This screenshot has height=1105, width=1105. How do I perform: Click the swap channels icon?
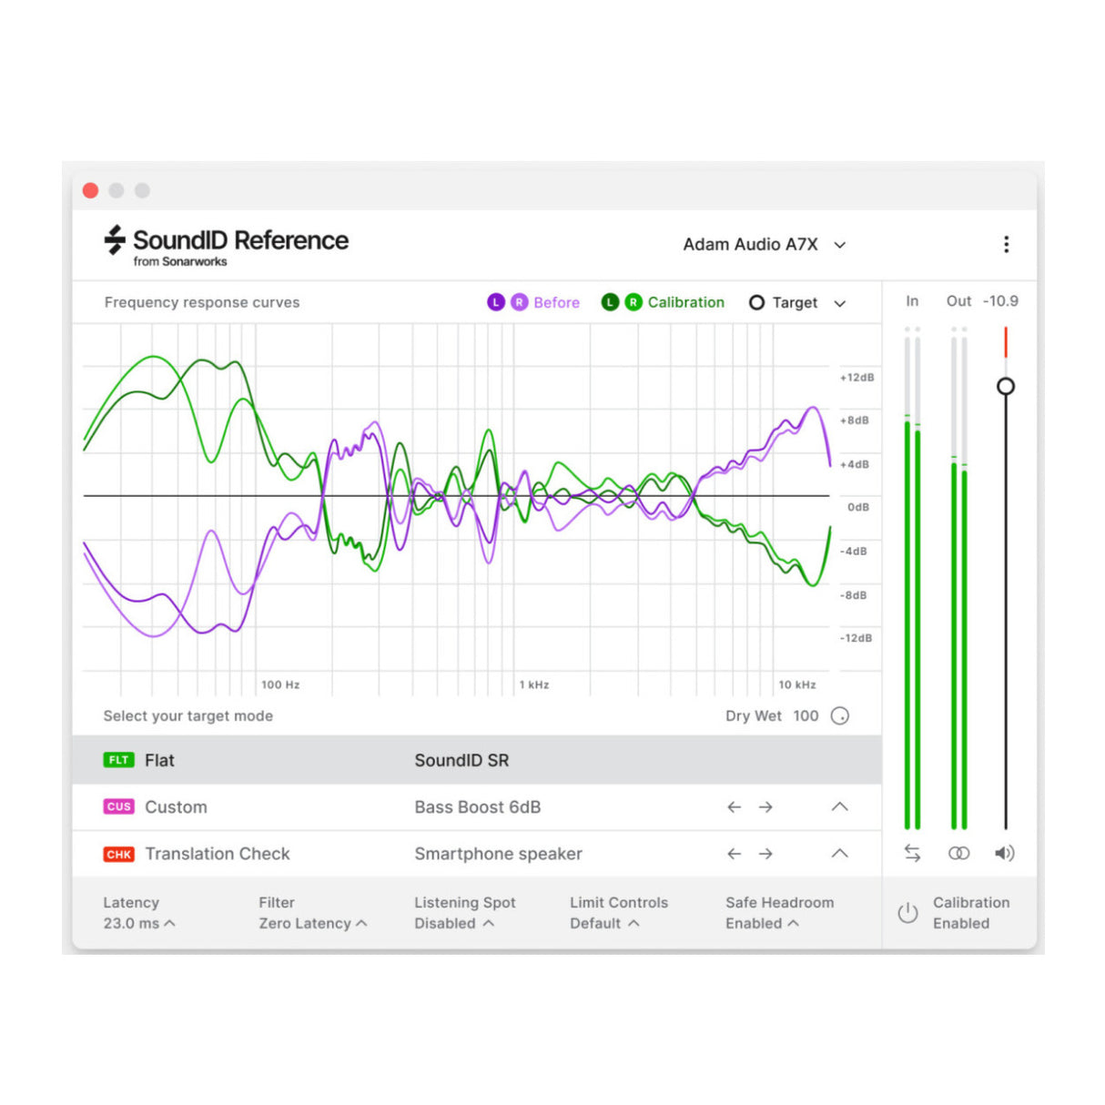[912, 853]
